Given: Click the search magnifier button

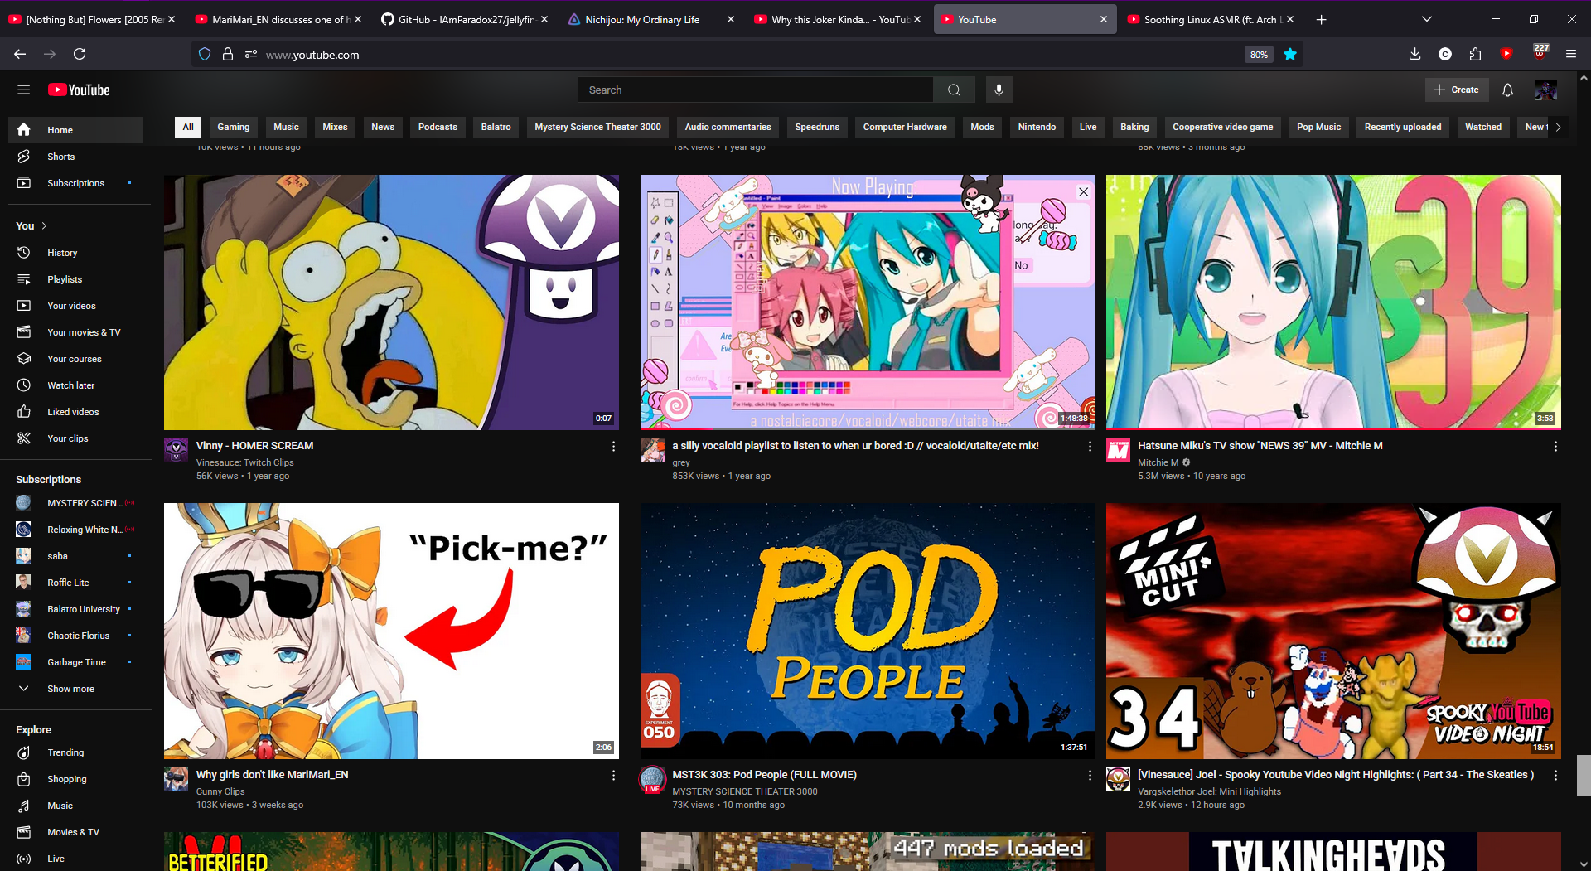Looking at the screenshot, I should pos(954,90).
